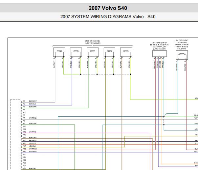Click the WHT/RED wire color text beside A18

pos(33,149)
